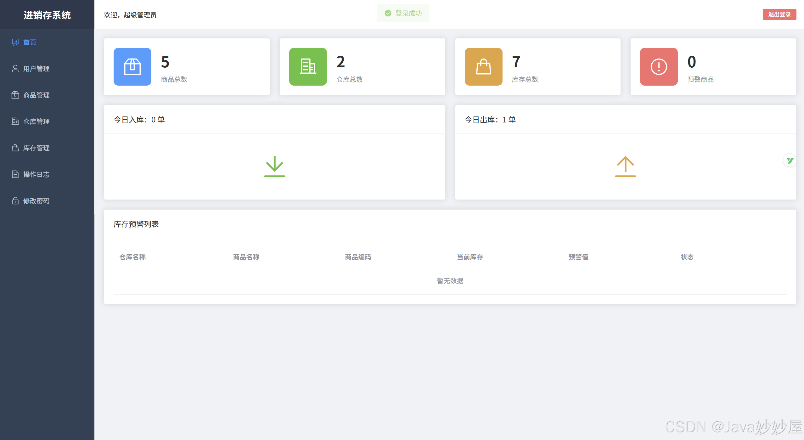Click the 预警值 column header
This screenshot has height=440, width=804.
coord(578,257)
